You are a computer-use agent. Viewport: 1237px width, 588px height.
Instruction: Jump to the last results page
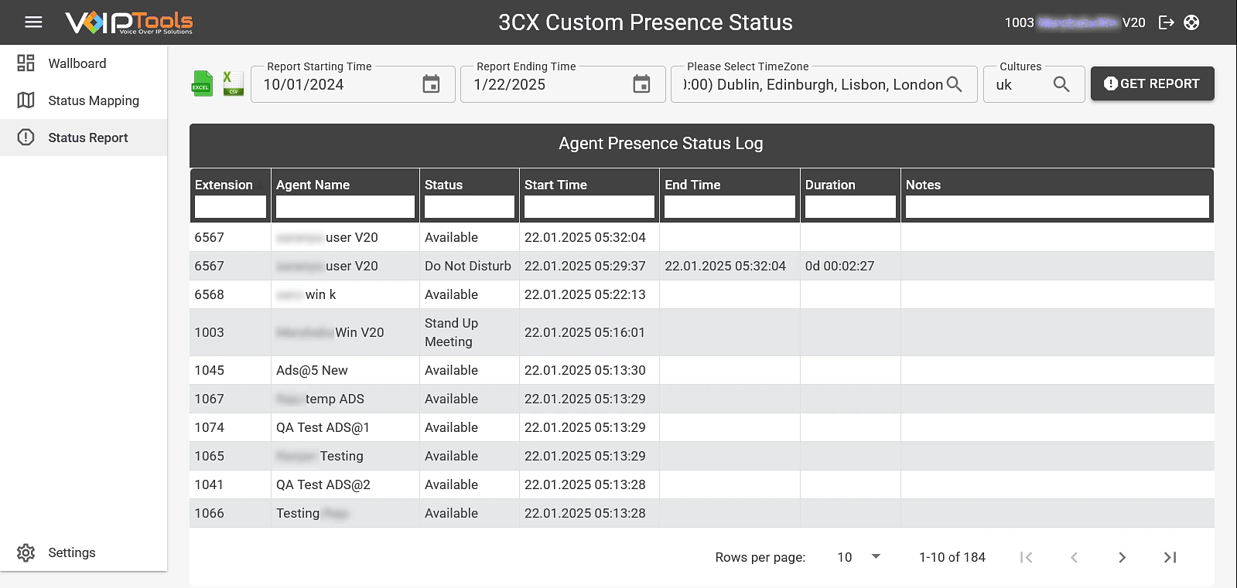(x=1170, y=557)
